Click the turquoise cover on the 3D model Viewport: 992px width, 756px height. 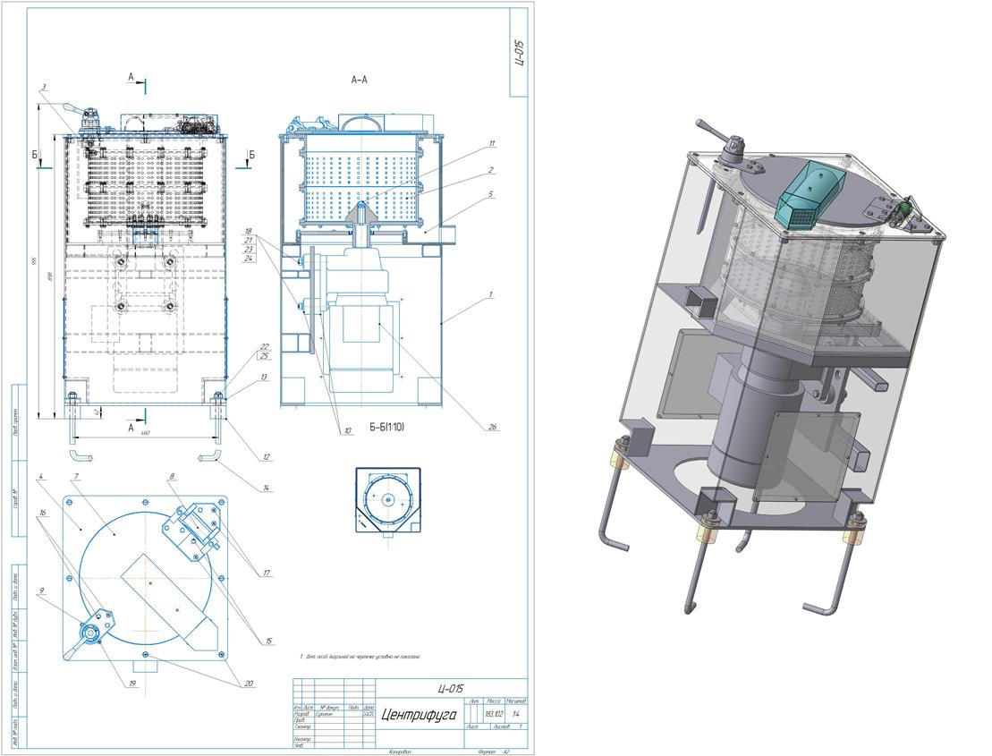point(812,195)
